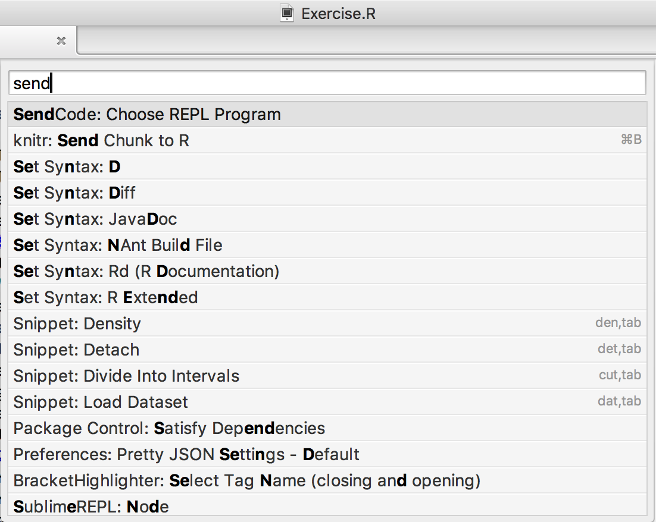Focus the command palette search field
Viewport: 656px width, 522px height.
[327, 83]
